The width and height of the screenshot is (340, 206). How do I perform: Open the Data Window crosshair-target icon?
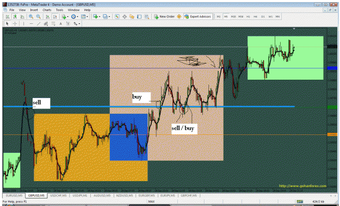click(x=125, y=17)
